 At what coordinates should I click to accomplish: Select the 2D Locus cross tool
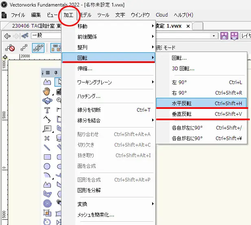click(47, 138)
